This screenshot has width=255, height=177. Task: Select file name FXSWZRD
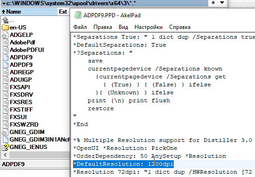coord(24,125)
